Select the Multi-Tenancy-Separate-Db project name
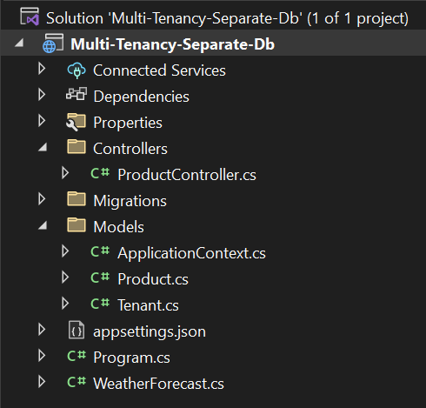 [x=173, y=44]
